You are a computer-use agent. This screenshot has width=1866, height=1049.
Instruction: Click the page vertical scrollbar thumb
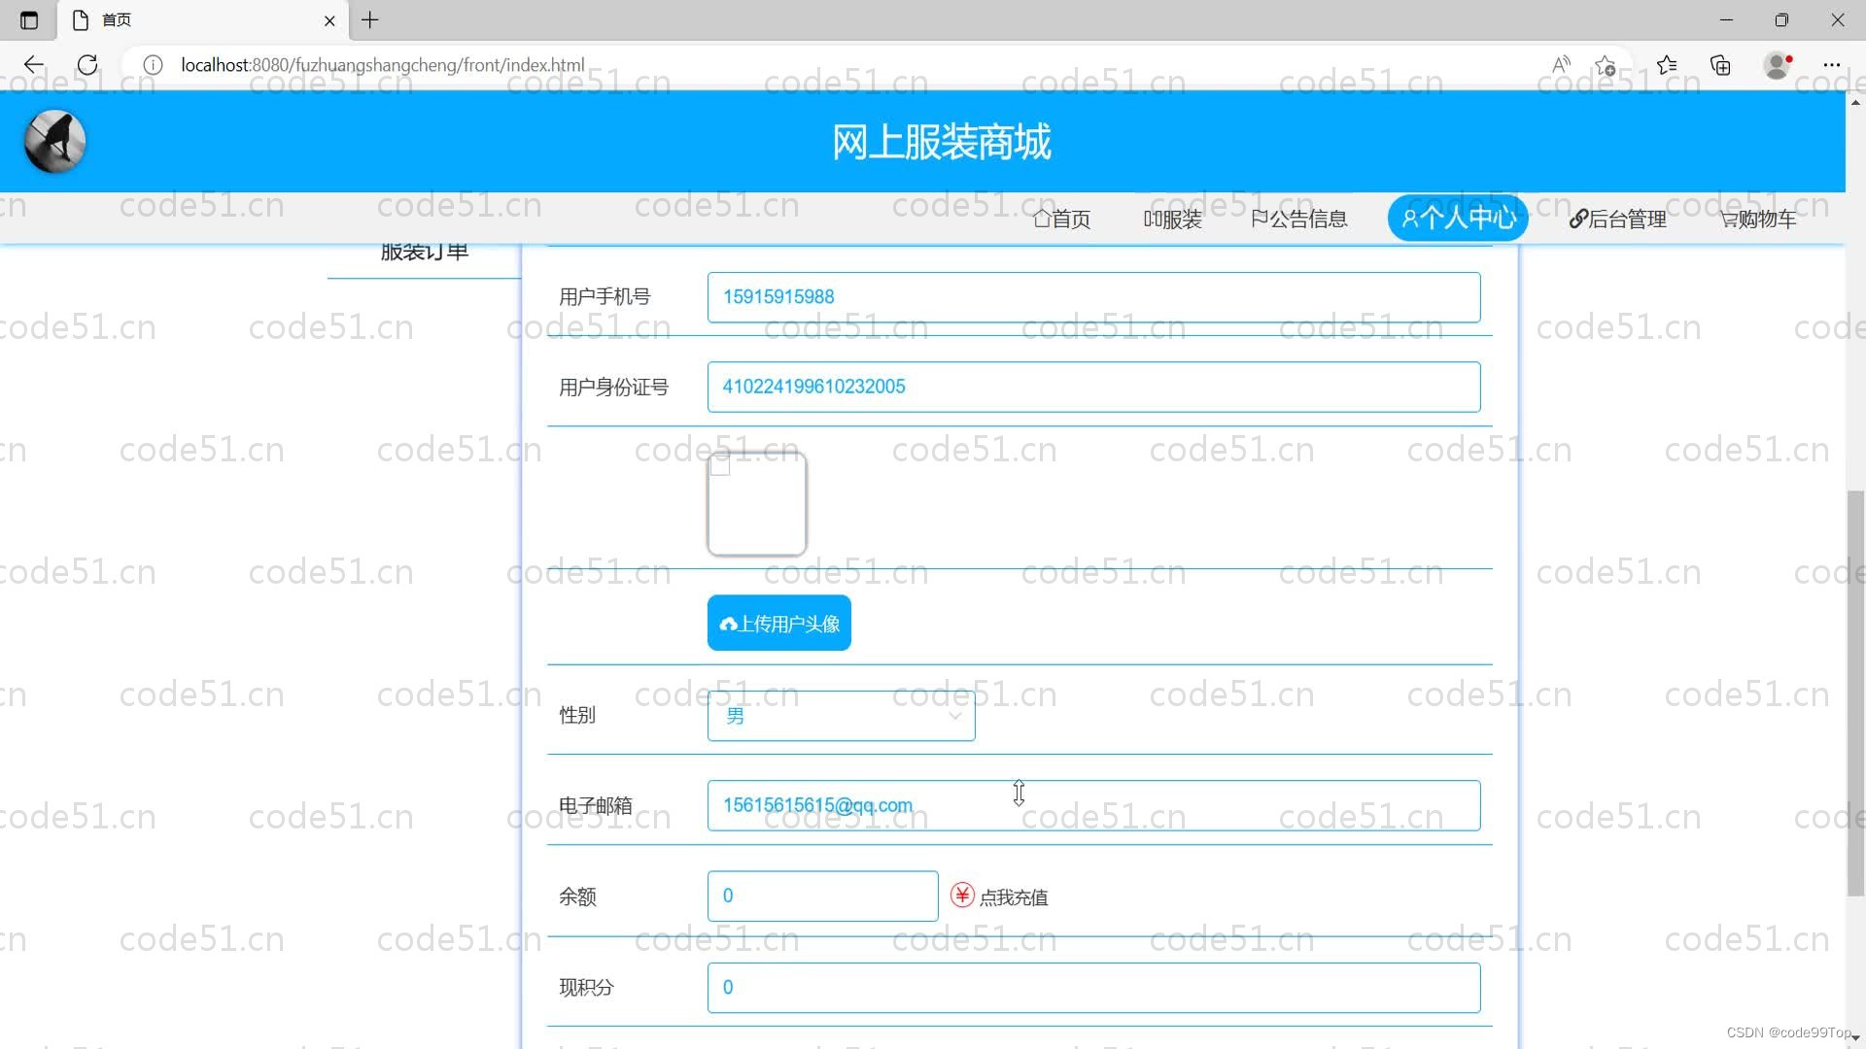pos(1855,694)
